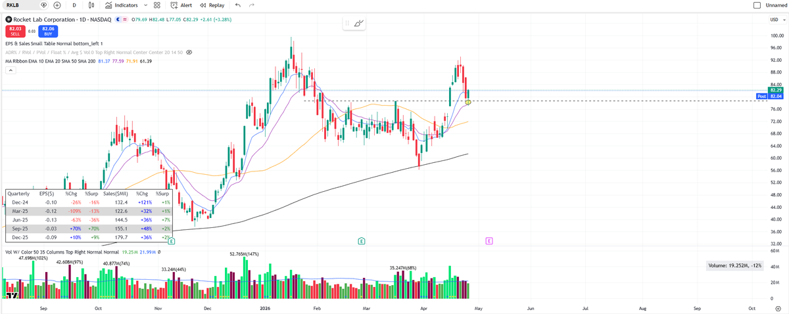Open the D timeframe interval selector
Image resolution: width=789 pixels, height=314 pixels.
pyautogui.click(x=74, y=5)
